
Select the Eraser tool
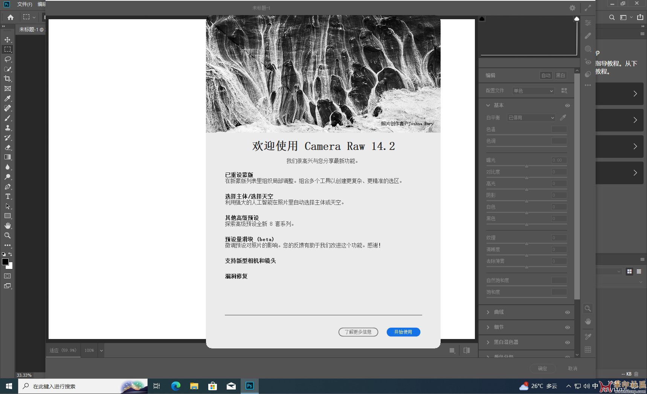tap(8, 147)
